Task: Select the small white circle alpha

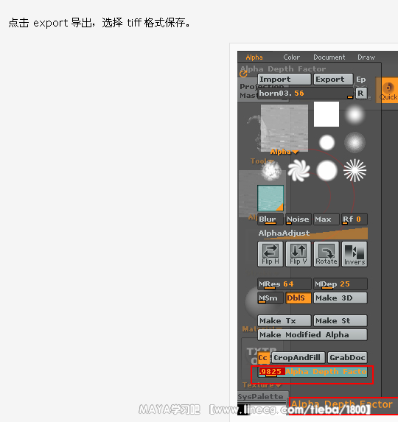Action: [x=327, y=143]
